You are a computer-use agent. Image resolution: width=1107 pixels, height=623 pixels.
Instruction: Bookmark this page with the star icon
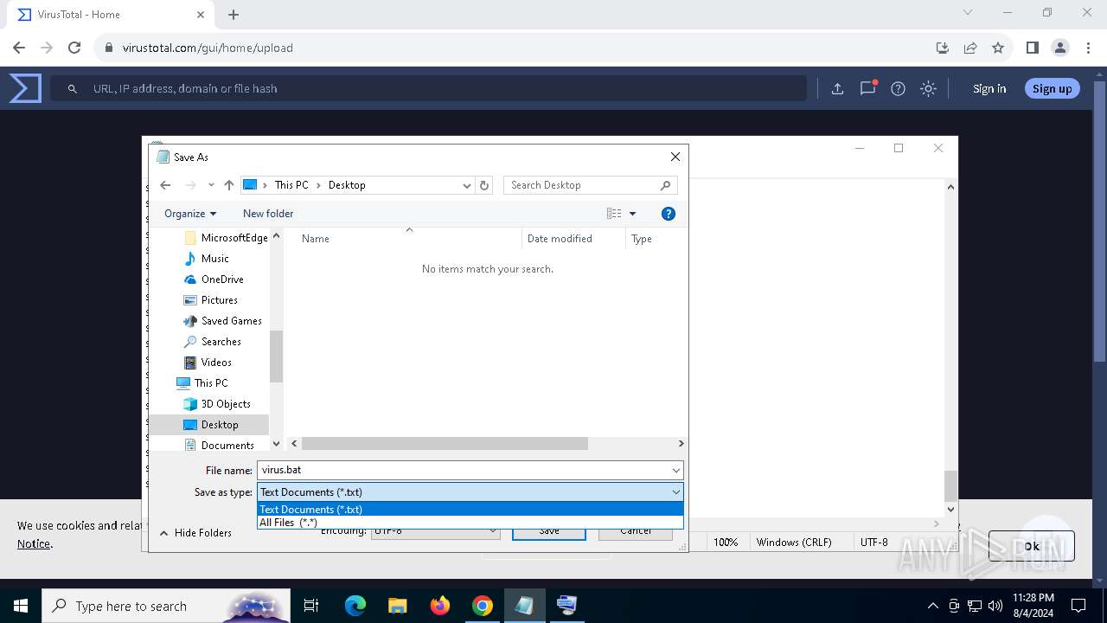tap(998, 48)
